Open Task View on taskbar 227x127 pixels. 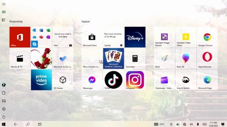[40, 124]
